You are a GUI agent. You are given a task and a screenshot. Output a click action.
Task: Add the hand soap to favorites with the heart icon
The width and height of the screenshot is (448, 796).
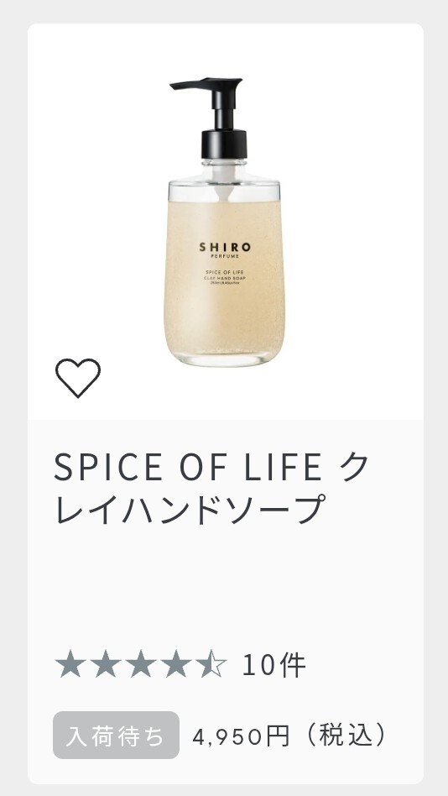pyautogui.click(x=78, y=378)
